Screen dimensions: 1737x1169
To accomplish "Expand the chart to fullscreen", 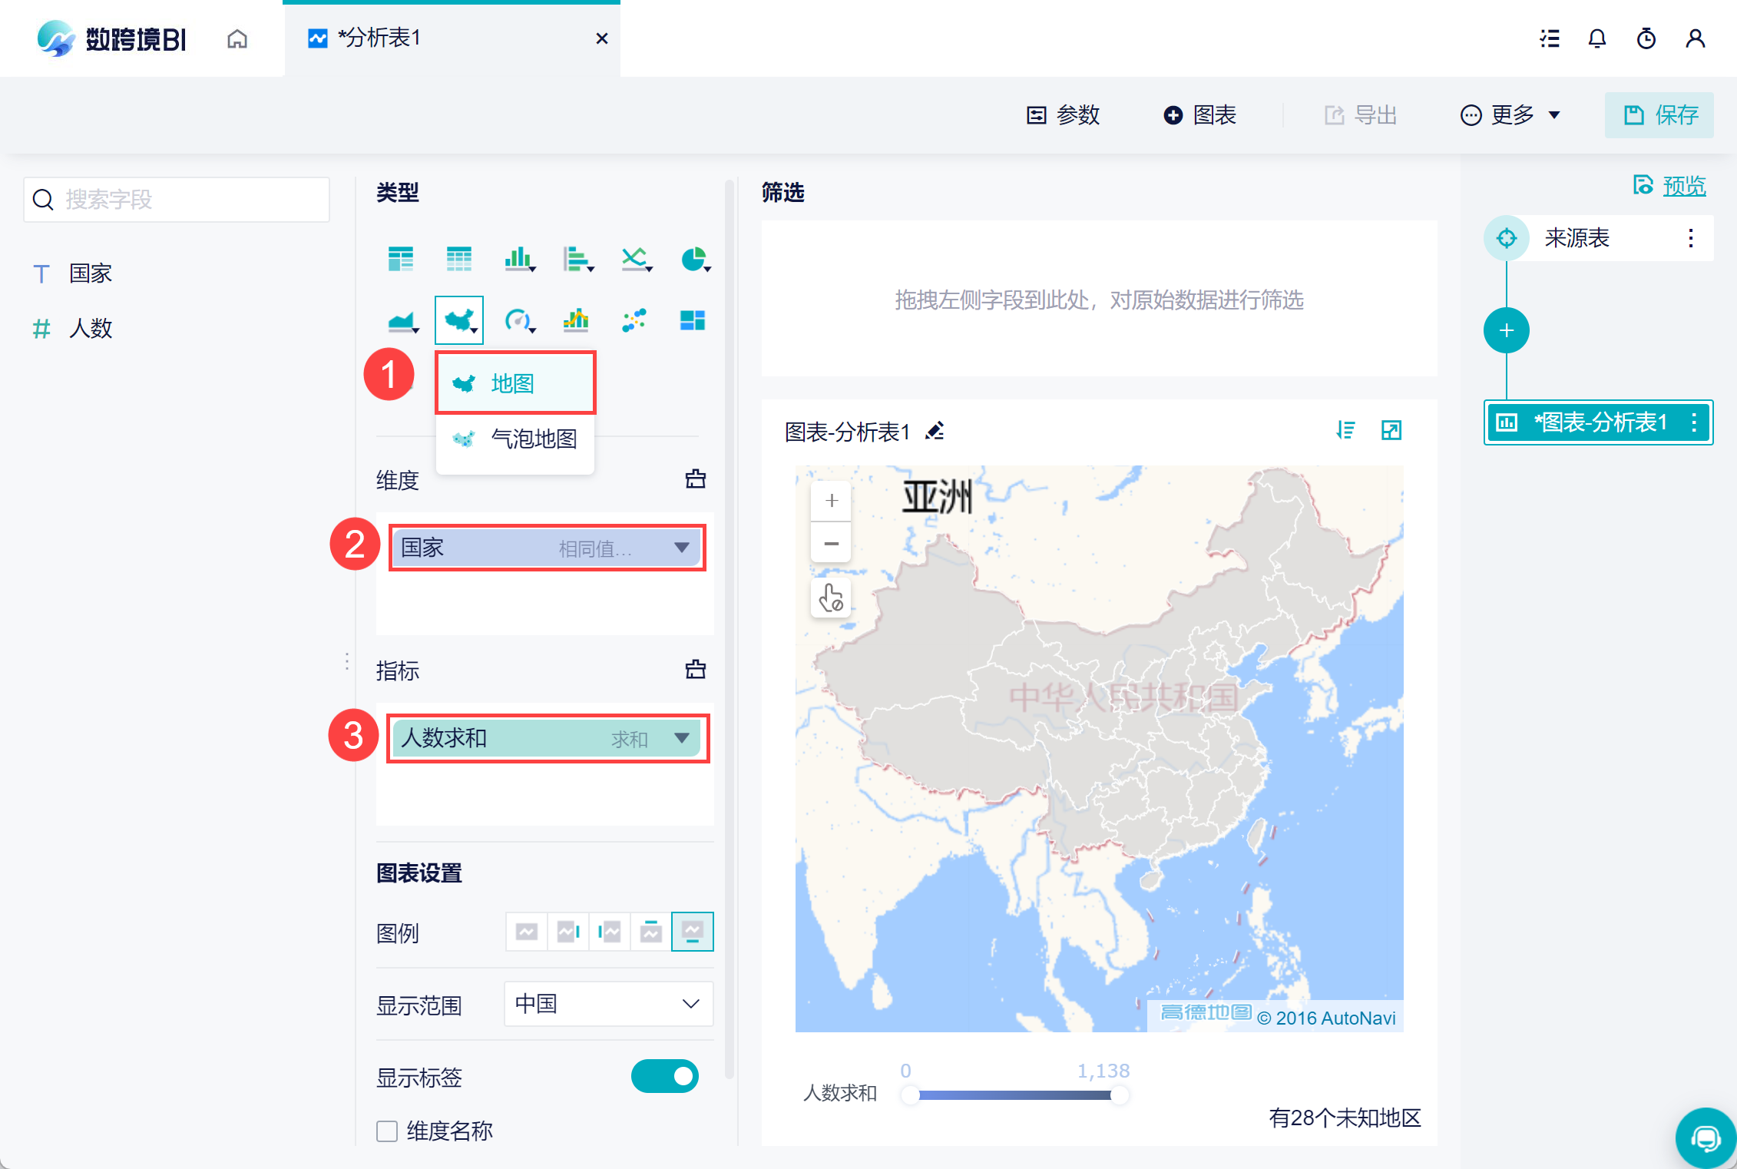I will click(1391, 430).
